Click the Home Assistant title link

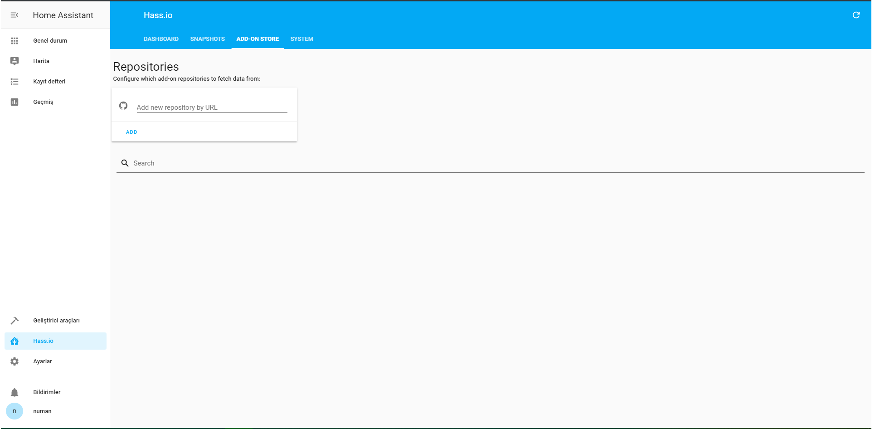(x=63, y=15)
